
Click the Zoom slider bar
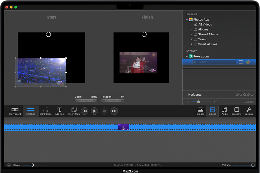[86, 101]
